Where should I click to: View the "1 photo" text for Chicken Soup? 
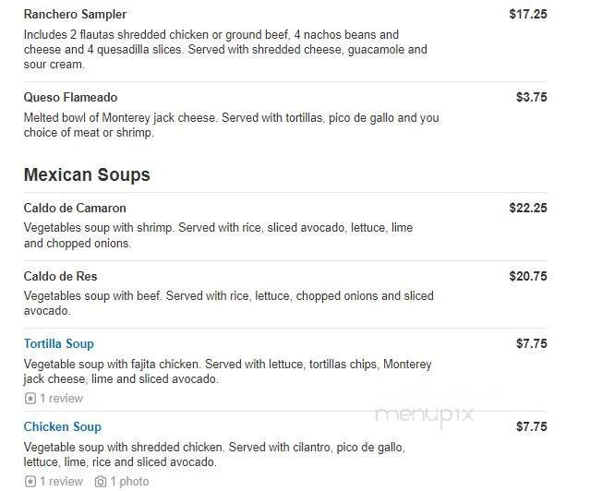[x=132, y=482]
